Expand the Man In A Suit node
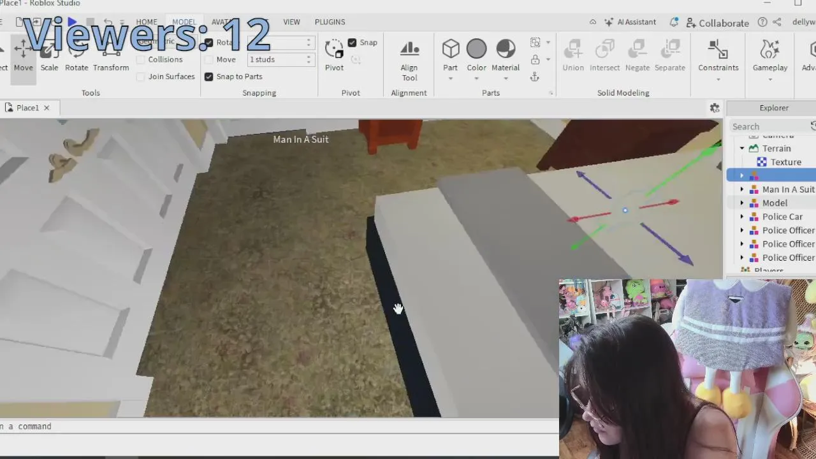 pyautogui.click(x=742, y=189)
